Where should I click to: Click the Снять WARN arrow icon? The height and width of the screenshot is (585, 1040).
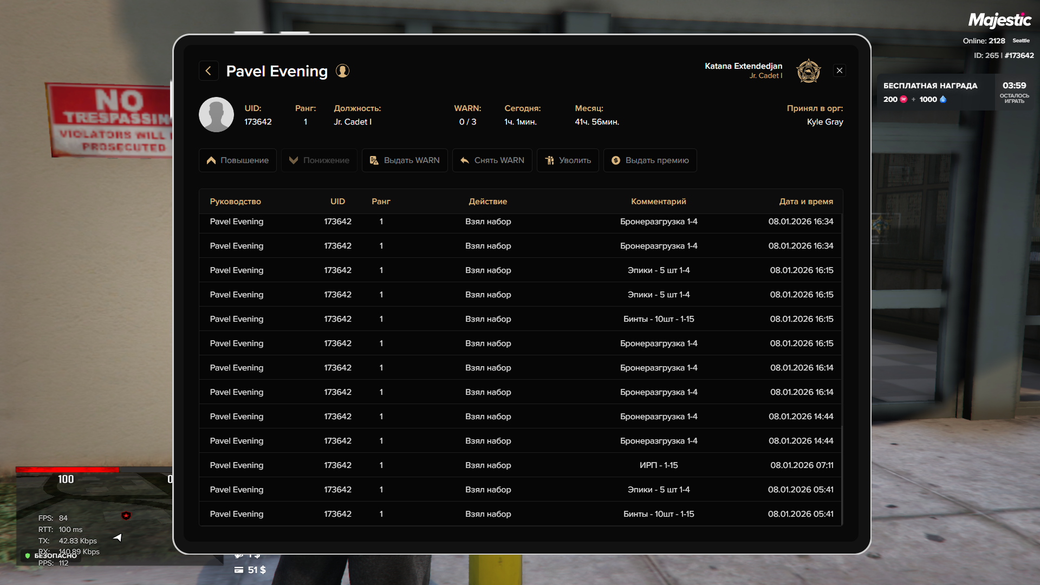click(x=465, y=160)
